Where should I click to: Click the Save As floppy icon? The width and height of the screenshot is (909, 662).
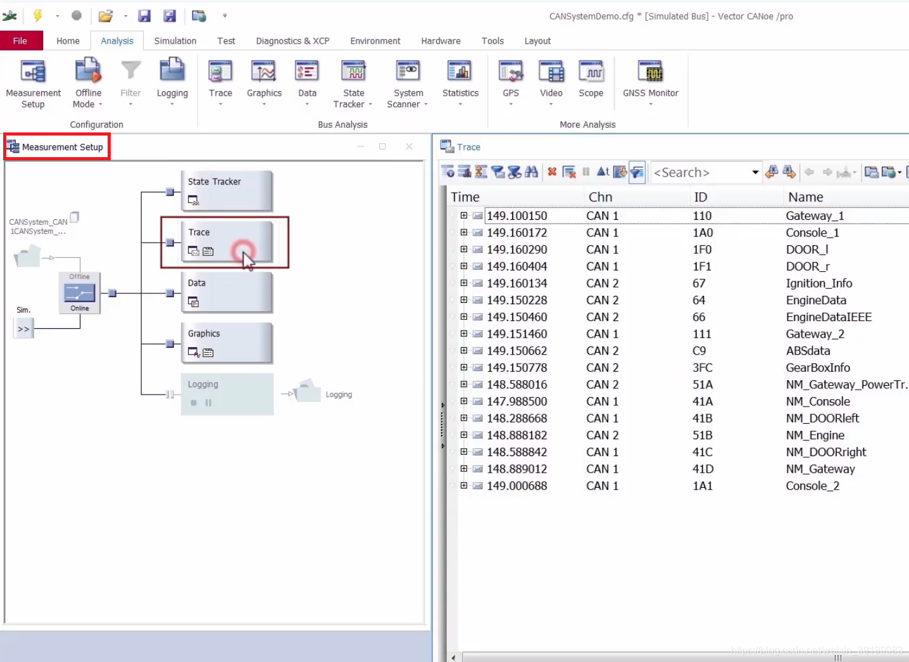[170, 16]
